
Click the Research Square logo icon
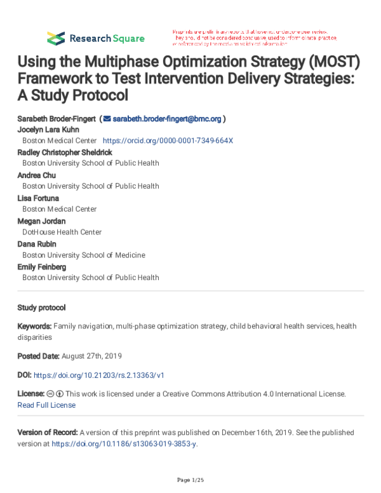click(56, 37)
